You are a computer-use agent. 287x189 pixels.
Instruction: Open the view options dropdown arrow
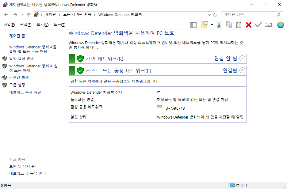tap(212, 25)
